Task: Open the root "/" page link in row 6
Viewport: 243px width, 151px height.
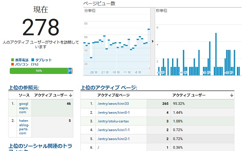Action: [x=98, y=147]
